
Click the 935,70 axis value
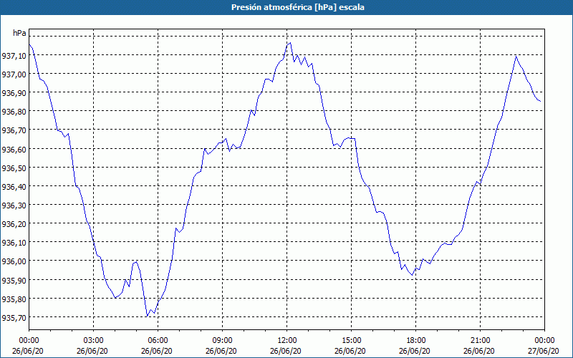(14, 317)
